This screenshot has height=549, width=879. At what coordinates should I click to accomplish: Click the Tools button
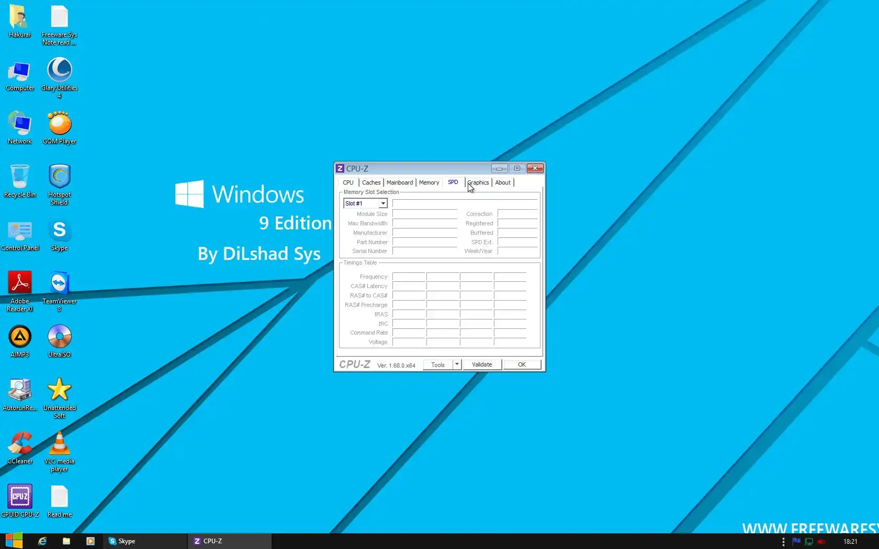pyautogui.click(x=438, y=364)
